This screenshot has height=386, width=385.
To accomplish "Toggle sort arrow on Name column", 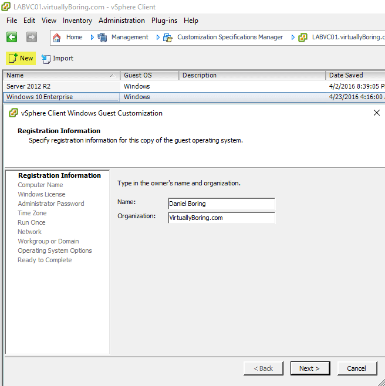I will [x=113, y=76].
